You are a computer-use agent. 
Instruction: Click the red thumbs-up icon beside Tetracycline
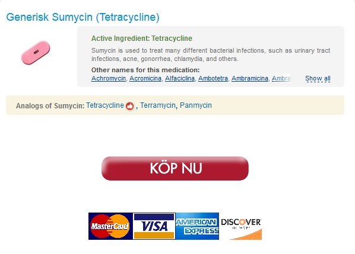tap(130, 106)
